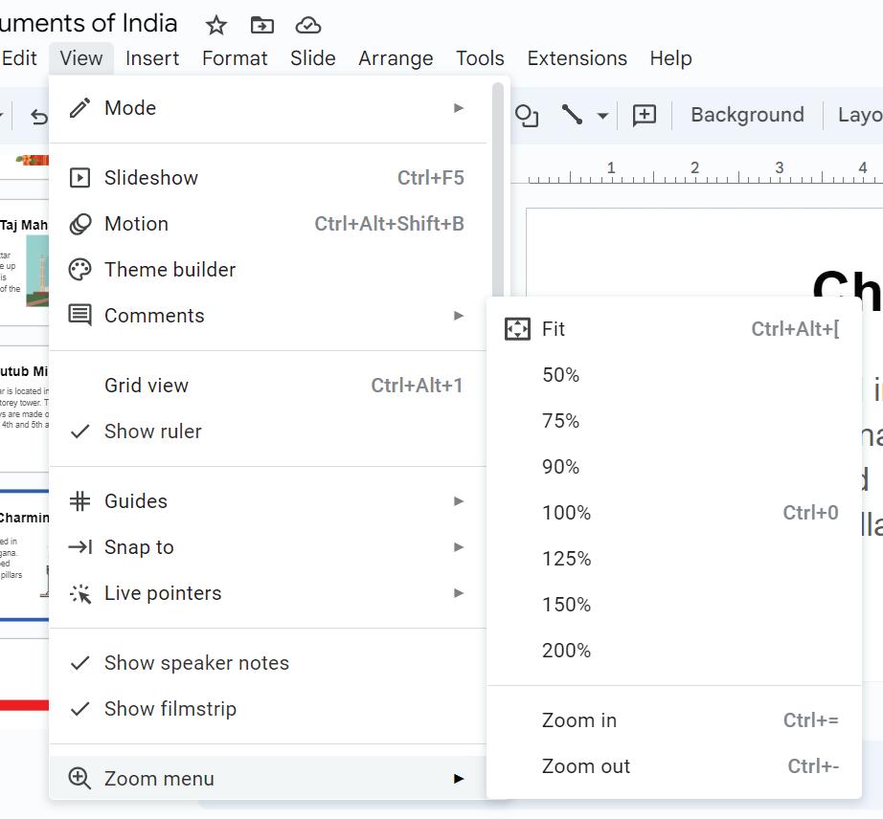Choose Fit zoom option
Viewport: 883px width, 819px height.
tap(554, 329)
